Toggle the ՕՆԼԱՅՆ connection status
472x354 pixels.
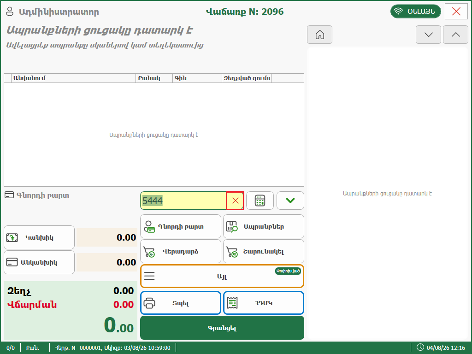click(x=416, y=12)
